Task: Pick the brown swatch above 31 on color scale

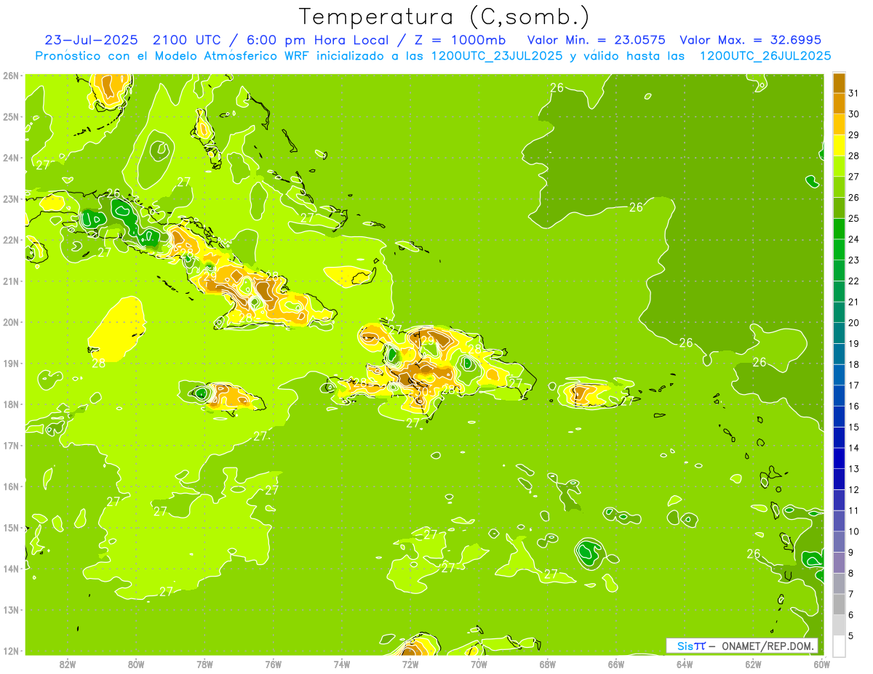Action: point(839,83)
